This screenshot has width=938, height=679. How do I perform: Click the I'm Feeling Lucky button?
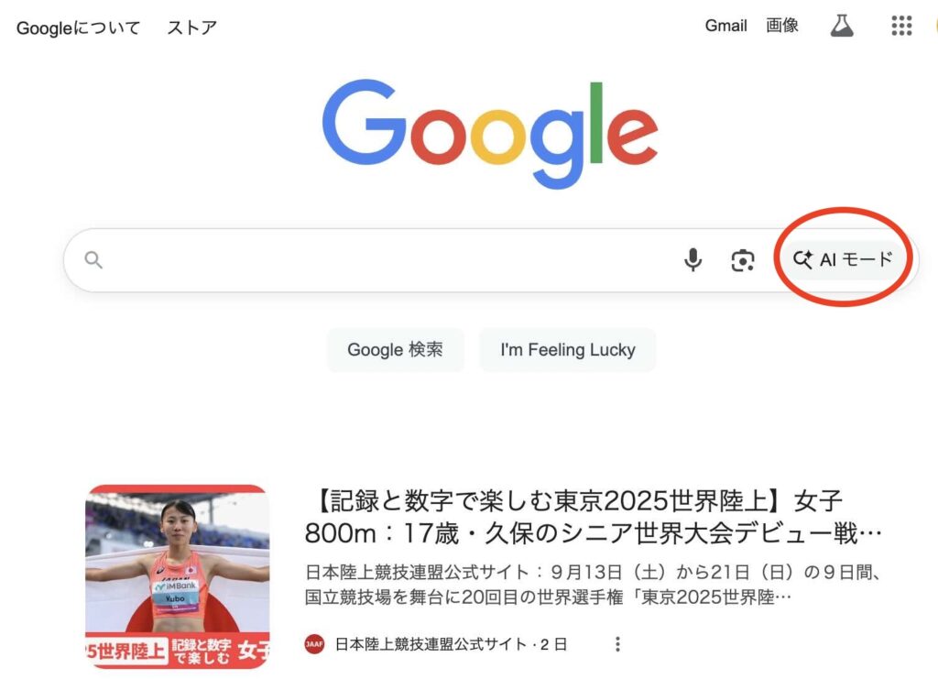tap(568, 349)
